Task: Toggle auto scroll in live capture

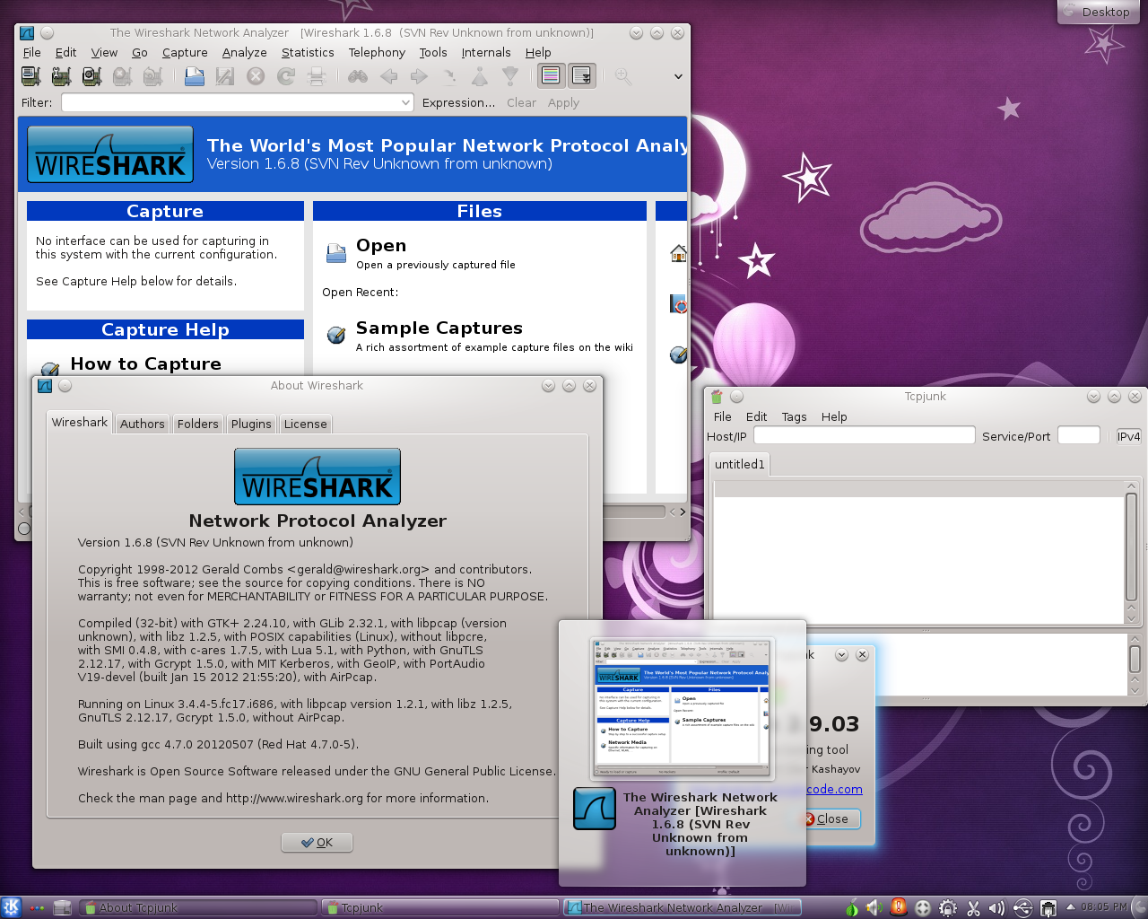Action: pos(582,76)
